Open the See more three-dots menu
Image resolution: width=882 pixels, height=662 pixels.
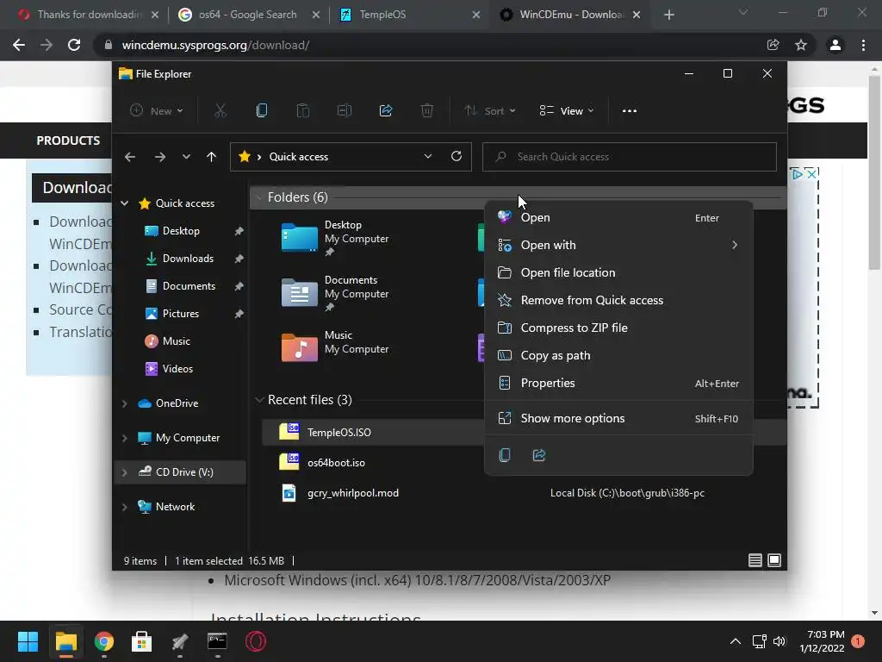coord(630,111)
